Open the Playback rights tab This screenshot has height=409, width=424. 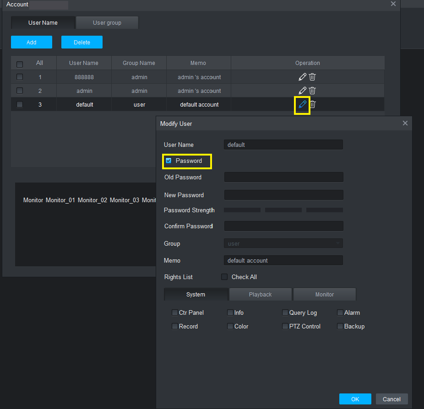point(261,295)
